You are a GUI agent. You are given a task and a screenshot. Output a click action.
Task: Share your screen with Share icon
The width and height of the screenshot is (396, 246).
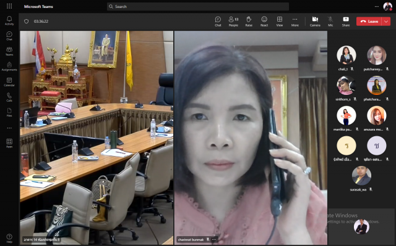tap(346, 22)
